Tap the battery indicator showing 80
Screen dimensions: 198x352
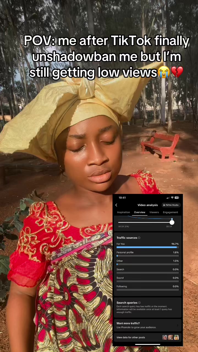coord(177,198)
